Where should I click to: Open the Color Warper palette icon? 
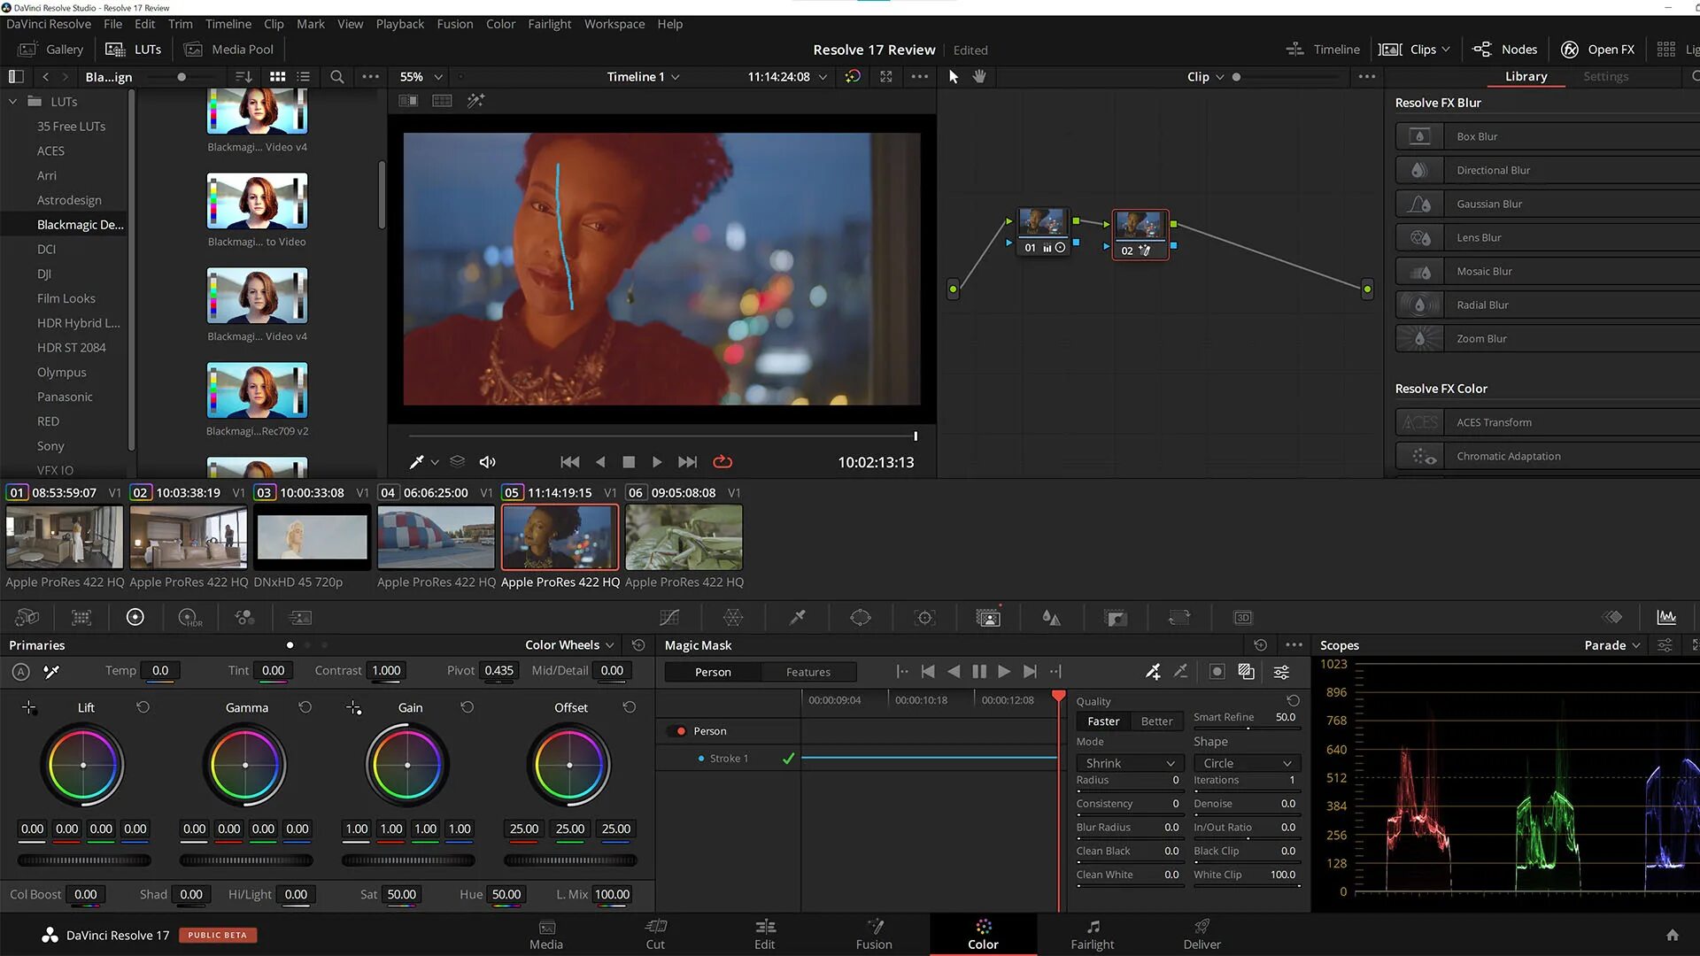tap(733, 617)
